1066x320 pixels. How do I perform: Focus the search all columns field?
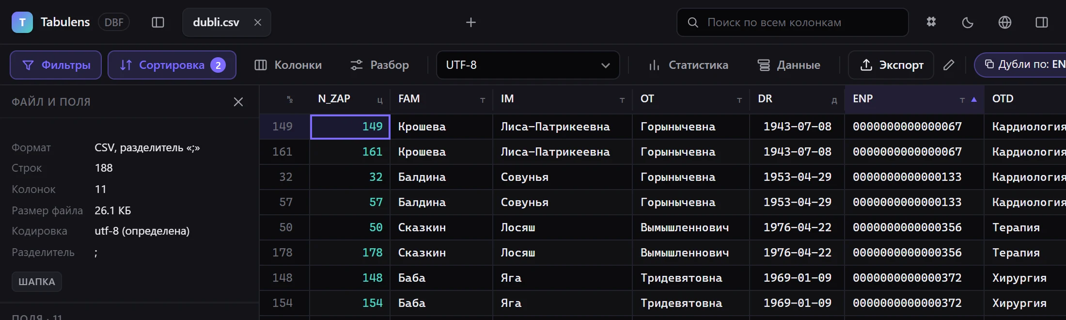click(x=793, y=22)
